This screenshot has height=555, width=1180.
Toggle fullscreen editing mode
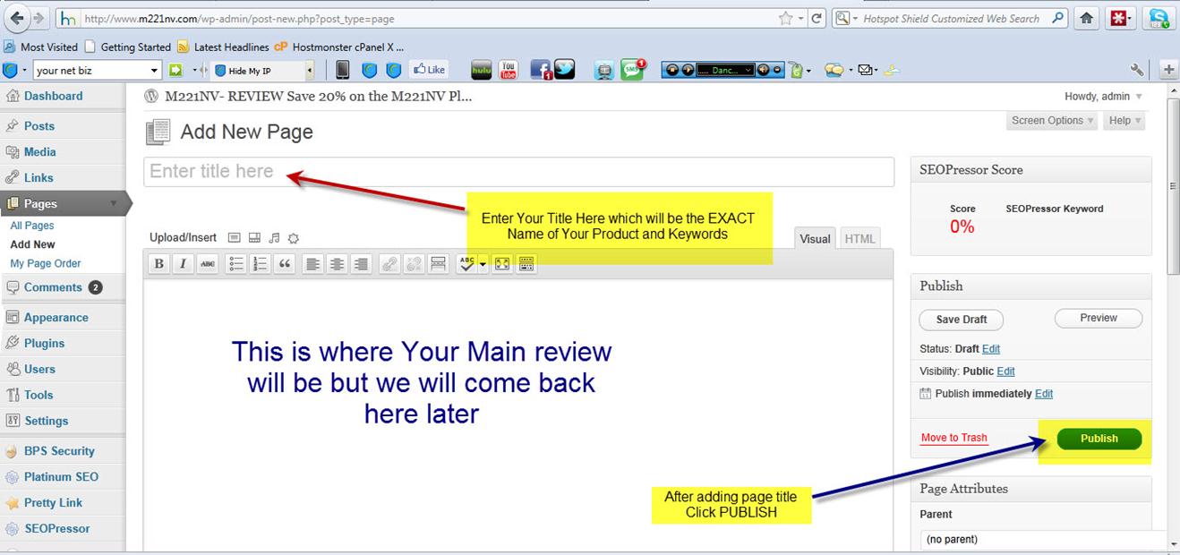[502, 264]
